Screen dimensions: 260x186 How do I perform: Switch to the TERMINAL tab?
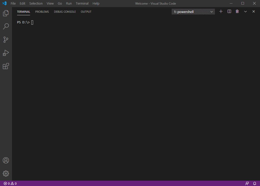[23, 12]
